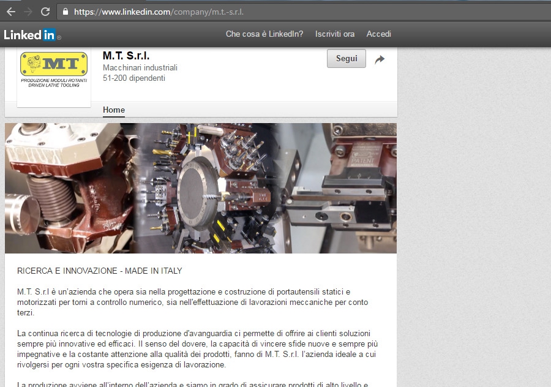551x387 pixels.
Task: Click the M.T. company logo image
Action: pyautogui.click(x=54, y=70)
